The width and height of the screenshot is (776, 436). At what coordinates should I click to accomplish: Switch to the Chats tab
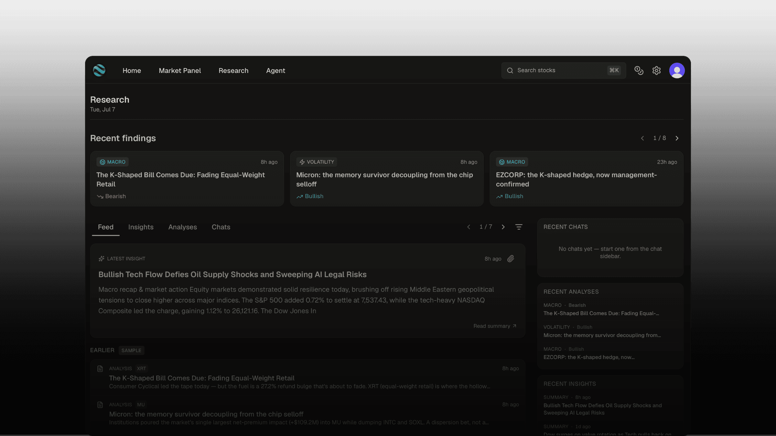221,227
